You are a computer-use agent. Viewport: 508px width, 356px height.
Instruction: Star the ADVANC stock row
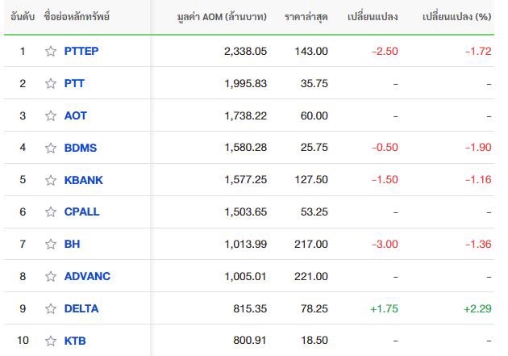click(x=51, y=276)
